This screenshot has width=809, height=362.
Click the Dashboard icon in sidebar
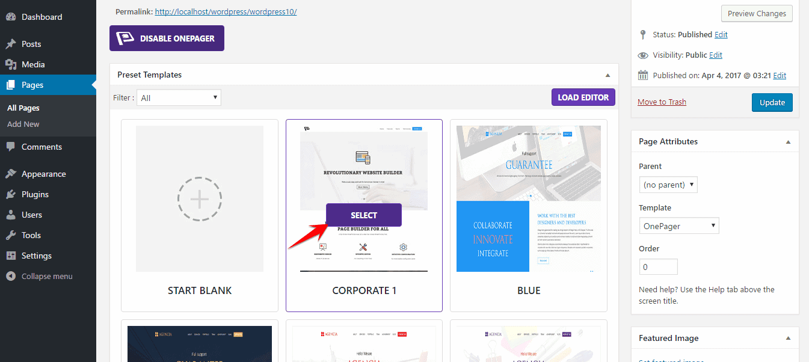pos(11,17)
